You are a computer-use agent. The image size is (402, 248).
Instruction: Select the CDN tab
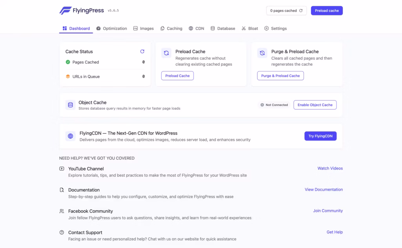pyautogui.click(x=196, y=28)
